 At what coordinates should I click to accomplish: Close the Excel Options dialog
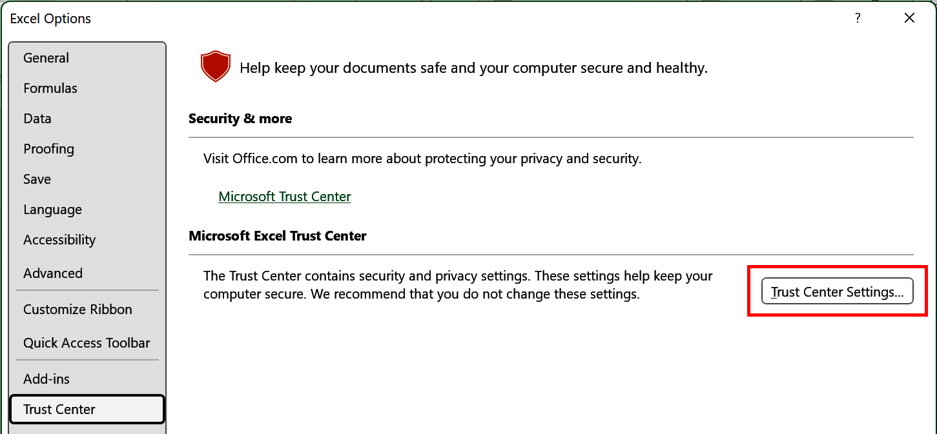[909, 17]
